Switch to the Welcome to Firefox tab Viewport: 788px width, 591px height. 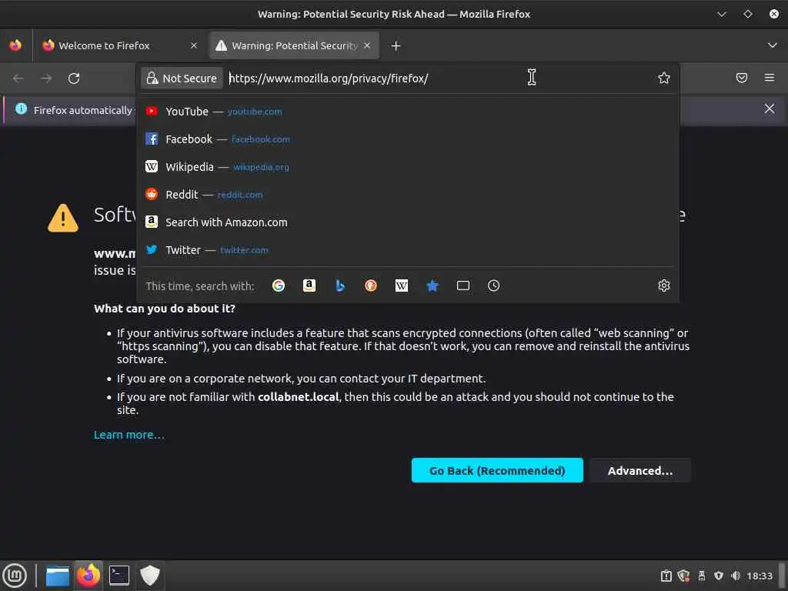119,45
